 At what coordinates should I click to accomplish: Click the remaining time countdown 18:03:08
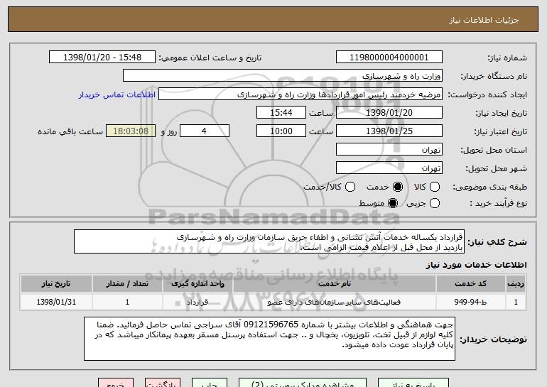[131, 131]
